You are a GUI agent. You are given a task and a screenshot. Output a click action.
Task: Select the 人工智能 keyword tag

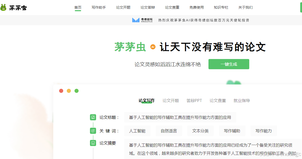(137, 131)
